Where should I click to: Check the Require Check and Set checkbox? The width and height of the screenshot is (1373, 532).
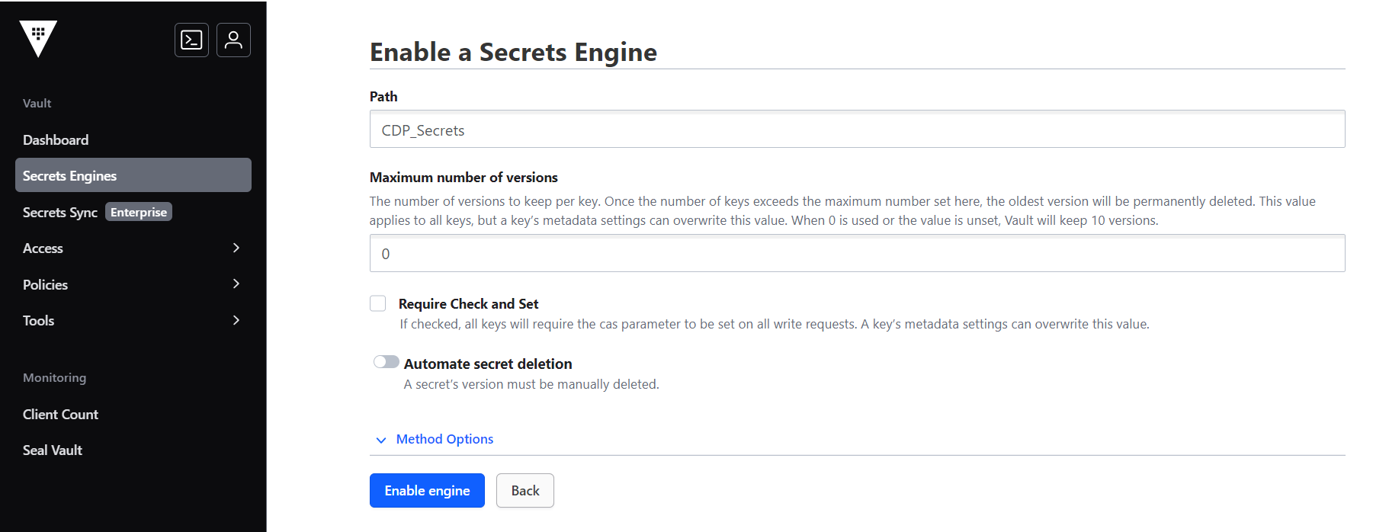378,303
